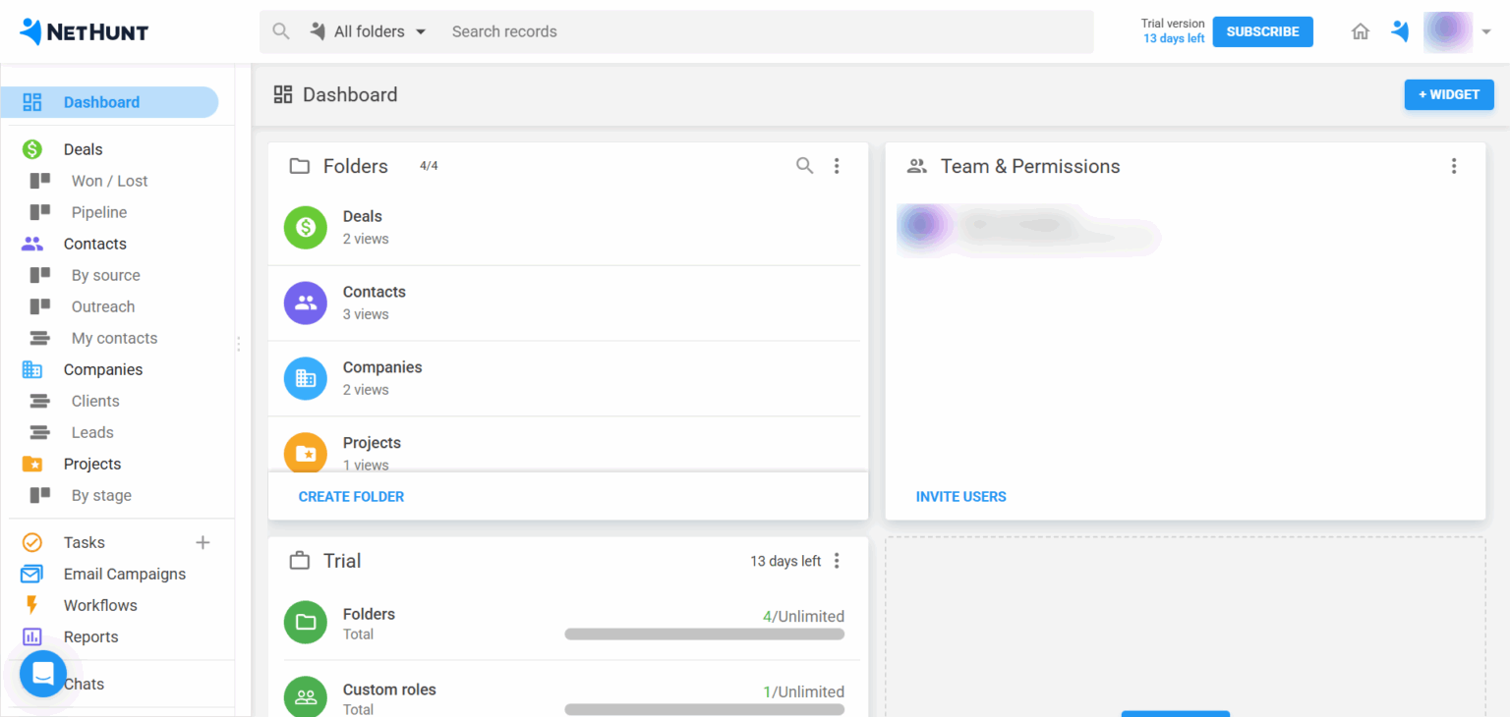Click the Folders usage progress bar
Image resolution: width=1510 pixels, height=717 pixels.
click(705, 634)
